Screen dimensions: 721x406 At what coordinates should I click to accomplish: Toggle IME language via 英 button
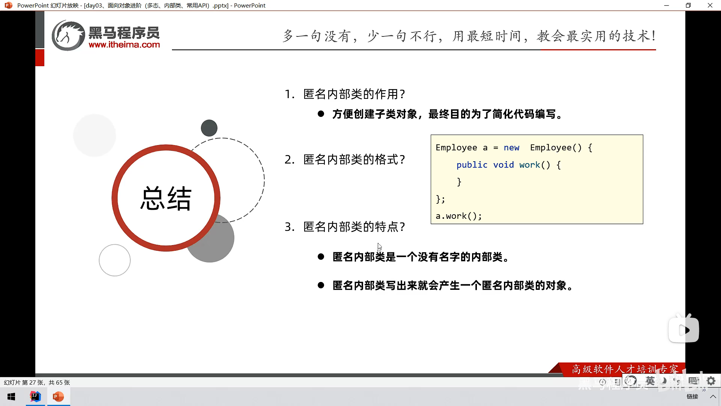coord(650,381)
